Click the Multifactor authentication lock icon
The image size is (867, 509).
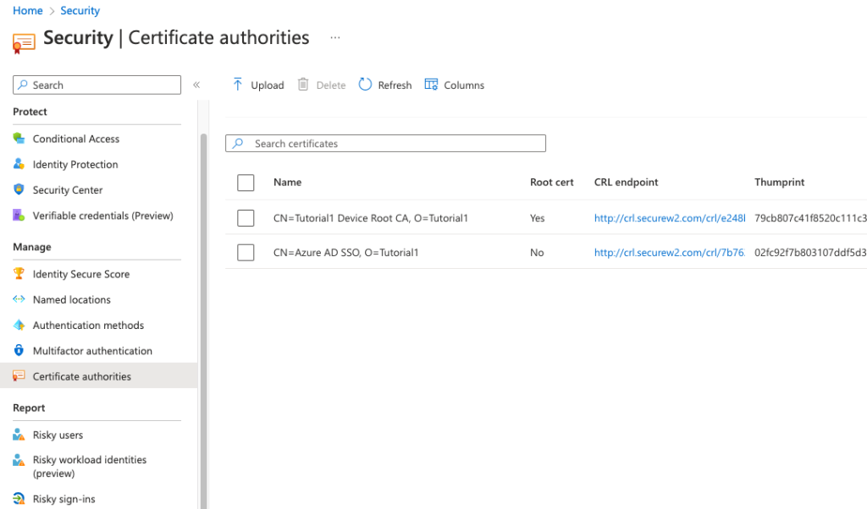pos(19,350)
